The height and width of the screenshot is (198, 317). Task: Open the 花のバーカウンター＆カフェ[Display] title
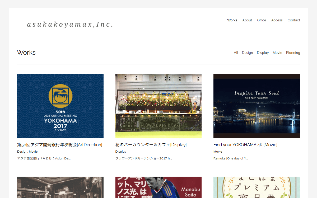point(151,145)
